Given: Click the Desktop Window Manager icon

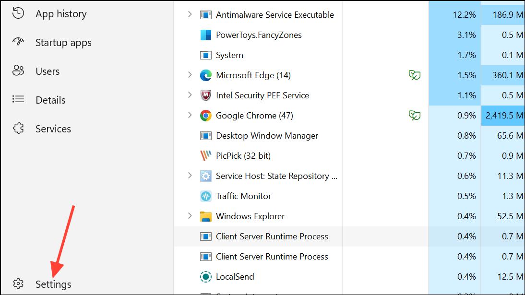Looking at the screenshot, I should coord(205,135).
